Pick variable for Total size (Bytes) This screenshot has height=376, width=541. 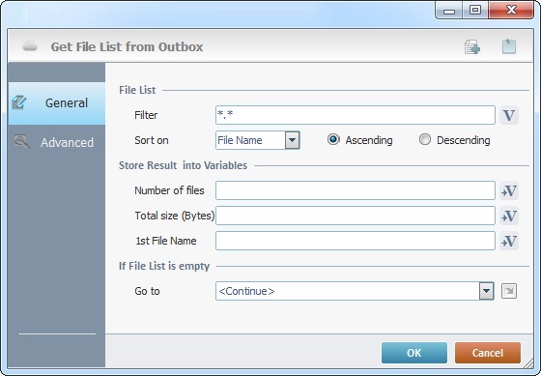pos(509,216)
